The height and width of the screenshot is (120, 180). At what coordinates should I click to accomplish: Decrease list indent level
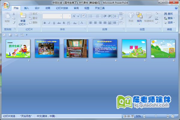(105, 16)
